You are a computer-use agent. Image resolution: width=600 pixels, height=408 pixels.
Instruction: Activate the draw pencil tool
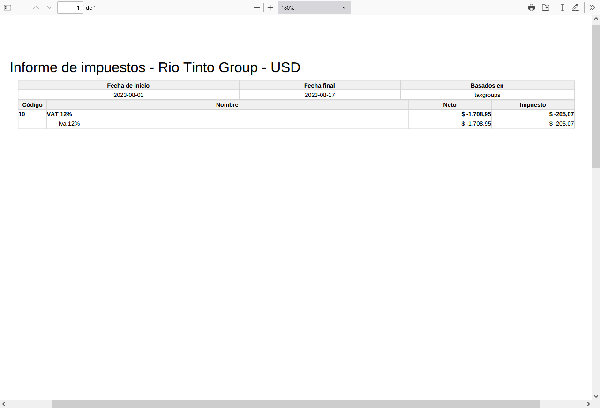(576, 7)
